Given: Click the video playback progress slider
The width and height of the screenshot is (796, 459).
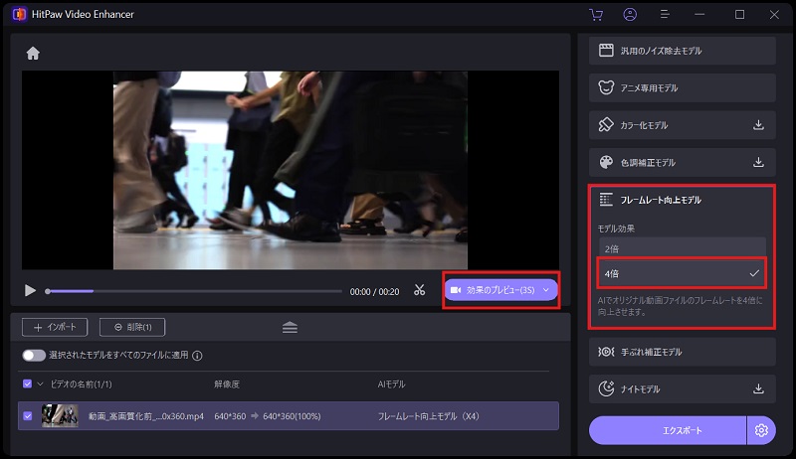Looking at the screenshot, I should coord(194,291).
